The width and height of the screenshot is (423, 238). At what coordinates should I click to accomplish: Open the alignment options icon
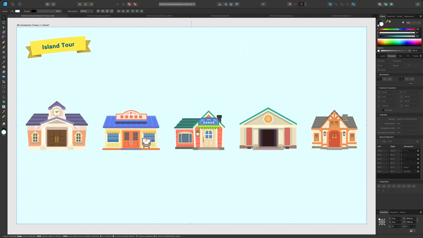263,4
